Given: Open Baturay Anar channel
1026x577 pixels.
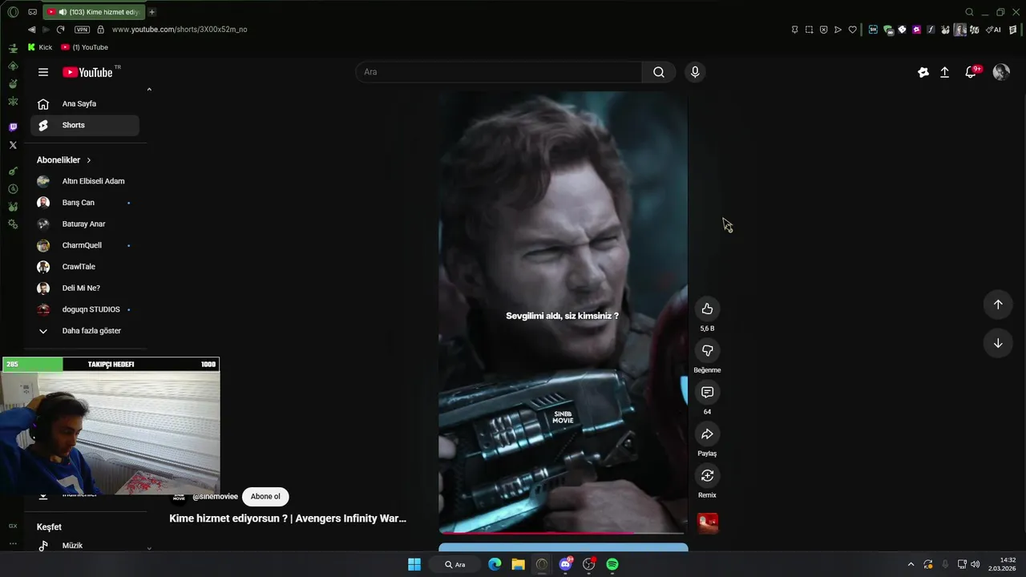Looking at the screenshot, I should (x=85, y=224).
